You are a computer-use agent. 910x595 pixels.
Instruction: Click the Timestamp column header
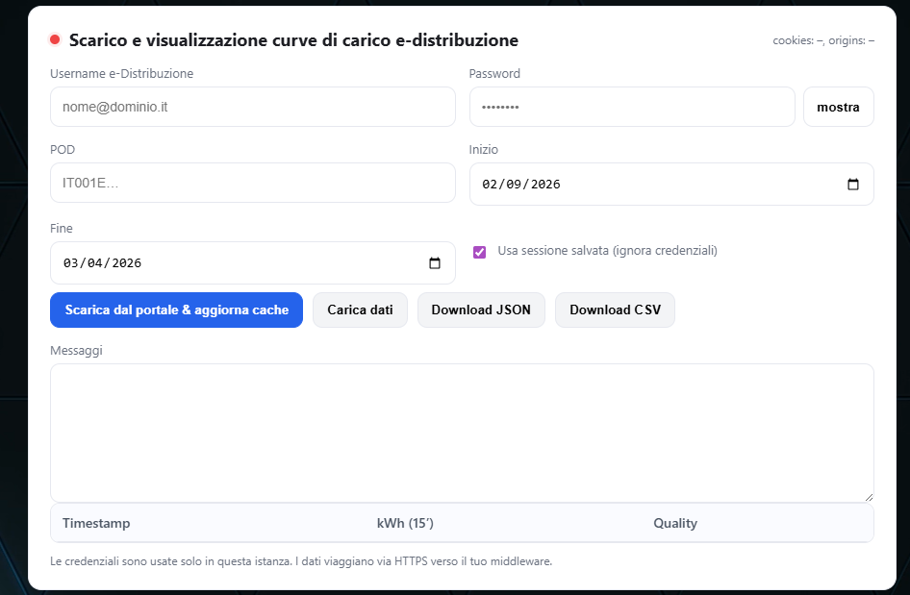pos(96,524)
